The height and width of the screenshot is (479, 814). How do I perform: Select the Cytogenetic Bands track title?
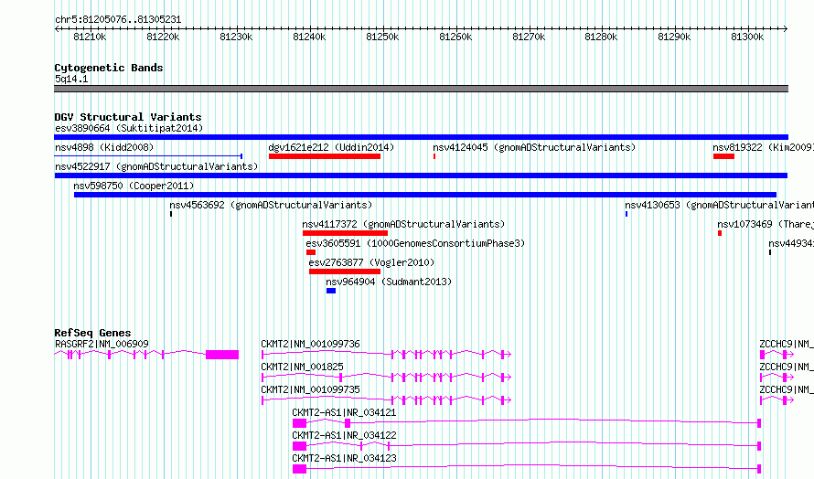(x=109, y=68)
